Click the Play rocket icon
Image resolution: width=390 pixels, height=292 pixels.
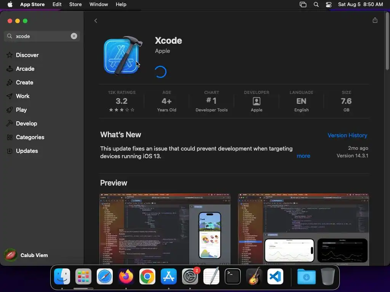(x=10, y=110)
